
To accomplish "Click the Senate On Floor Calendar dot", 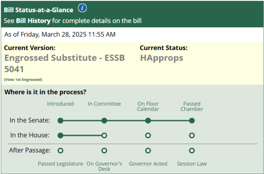I will coord(148,120).
